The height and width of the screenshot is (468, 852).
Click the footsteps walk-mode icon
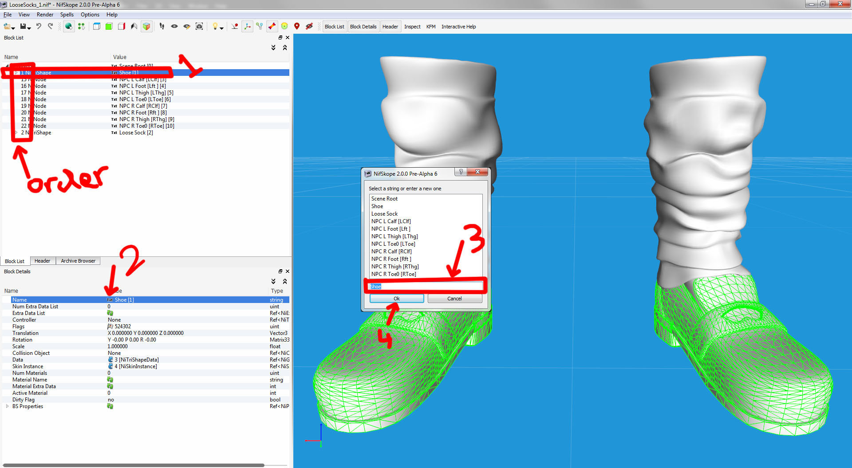162,27
